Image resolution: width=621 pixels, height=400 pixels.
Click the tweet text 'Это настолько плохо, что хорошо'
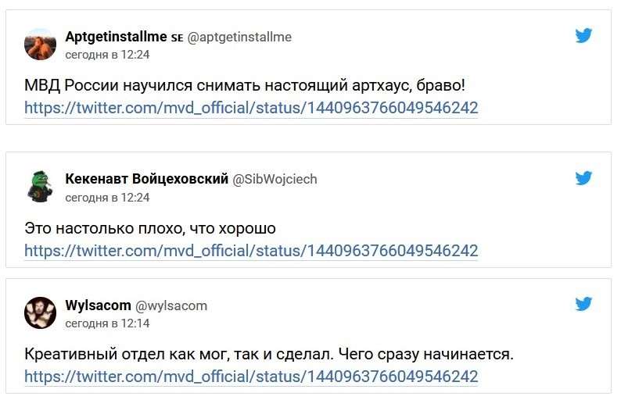(x=150, y=228)
